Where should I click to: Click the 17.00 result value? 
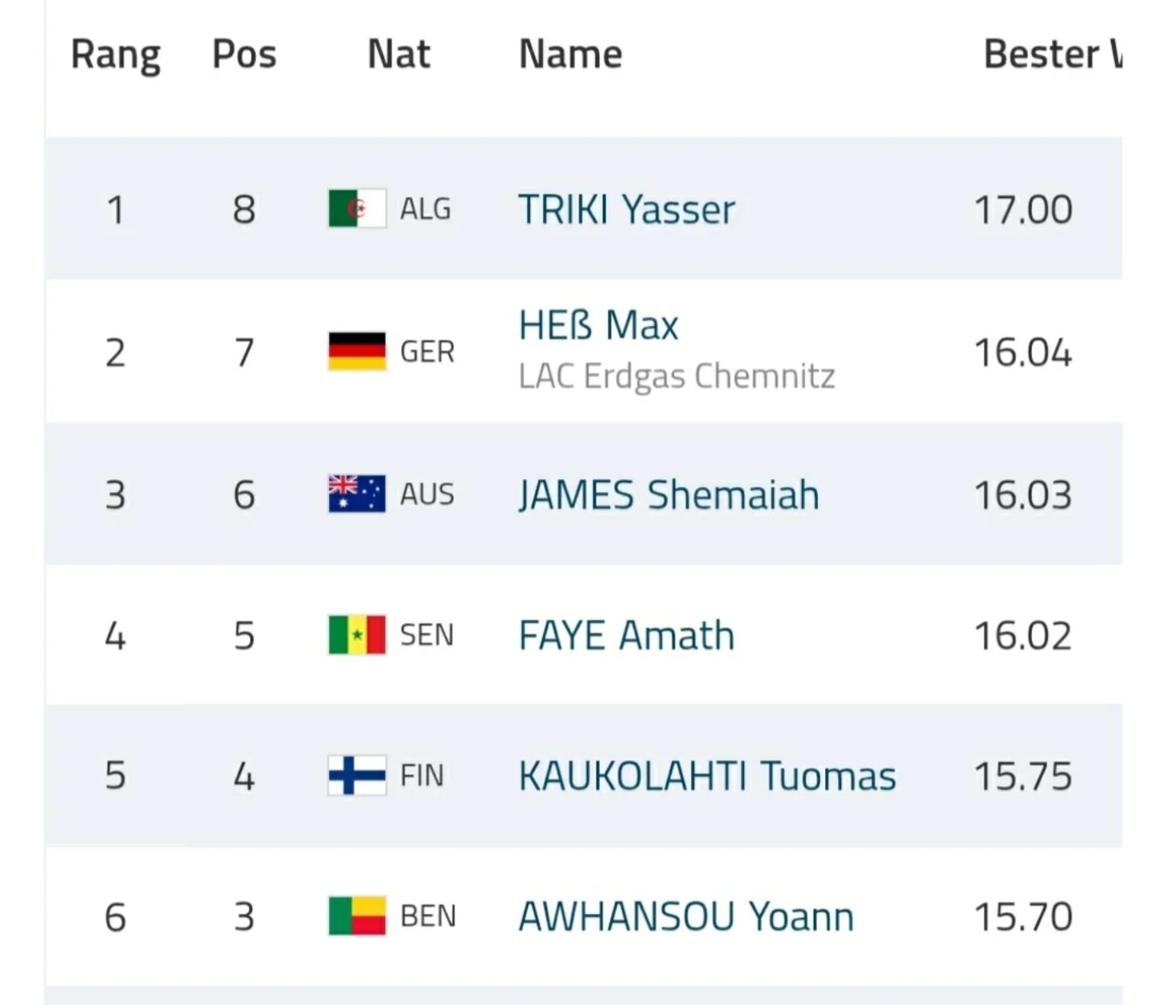click(1023, 209)
